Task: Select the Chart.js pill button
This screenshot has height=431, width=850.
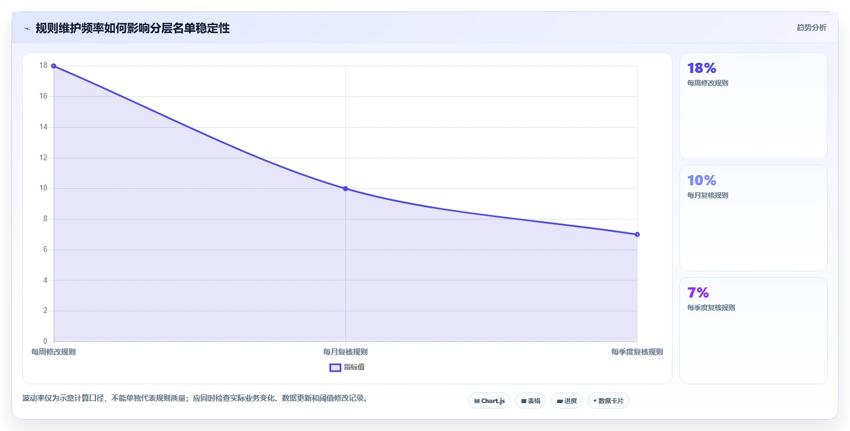Action: tap(490, 401)
